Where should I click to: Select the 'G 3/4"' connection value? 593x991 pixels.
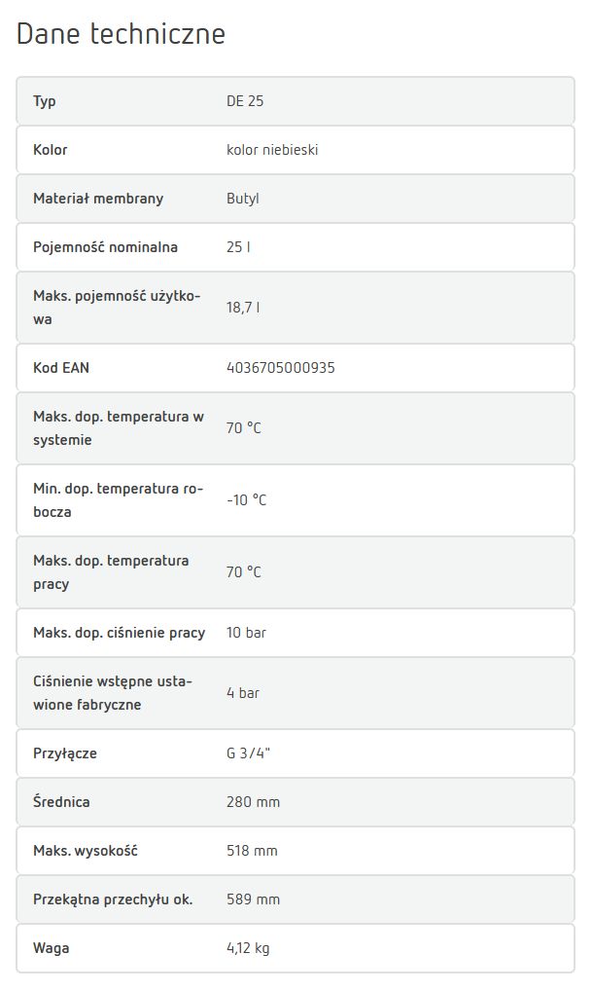[x=248, y=753]
